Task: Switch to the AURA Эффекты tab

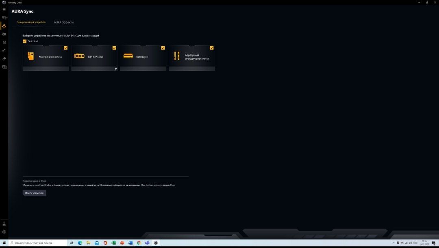Action: click(64, 22)
